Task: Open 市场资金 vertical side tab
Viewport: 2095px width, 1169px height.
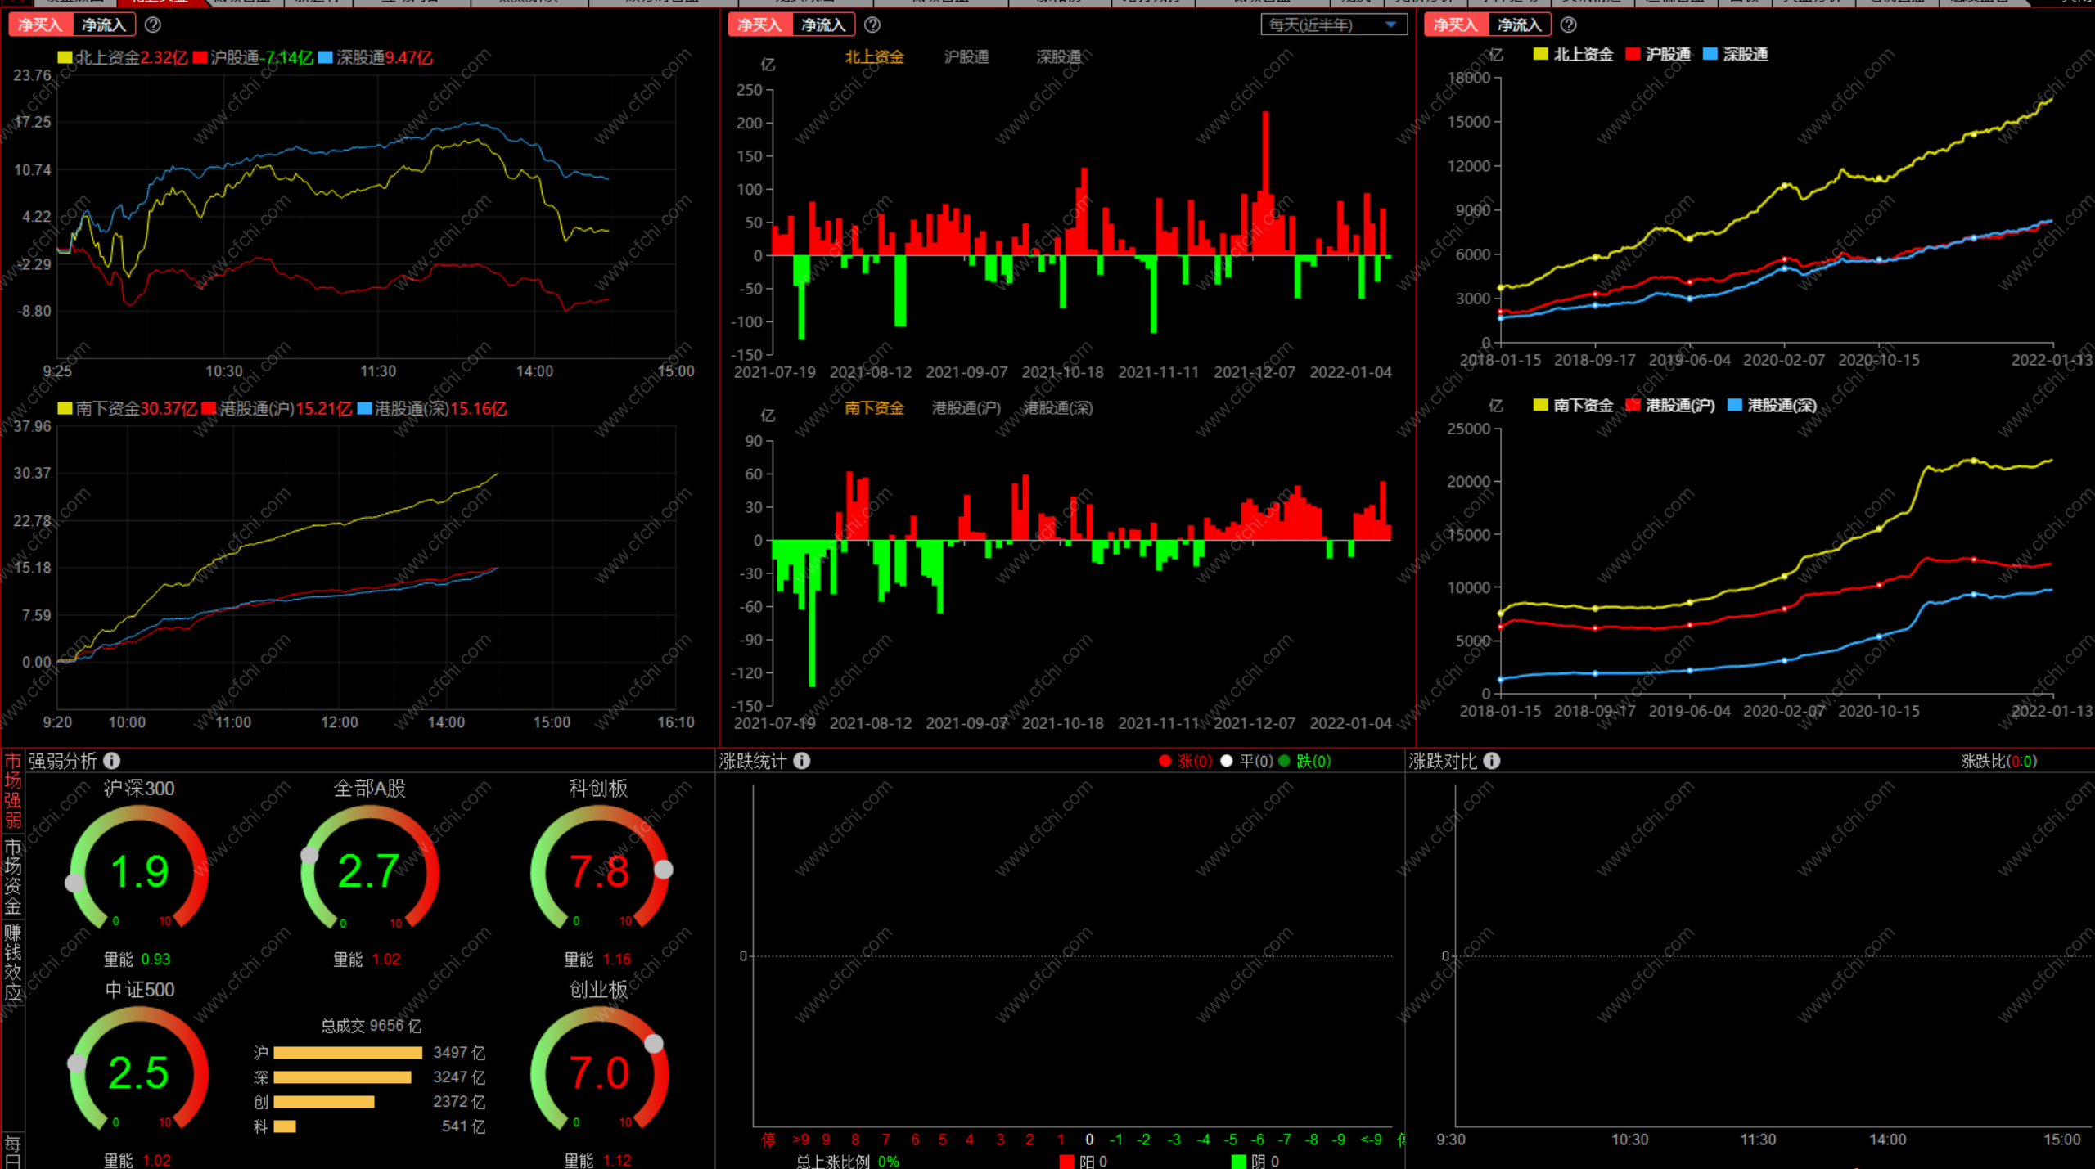Action: click(13, 876)
